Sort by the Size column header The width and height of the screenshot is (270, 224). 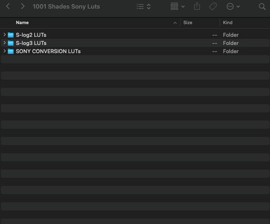click(188, 22)
